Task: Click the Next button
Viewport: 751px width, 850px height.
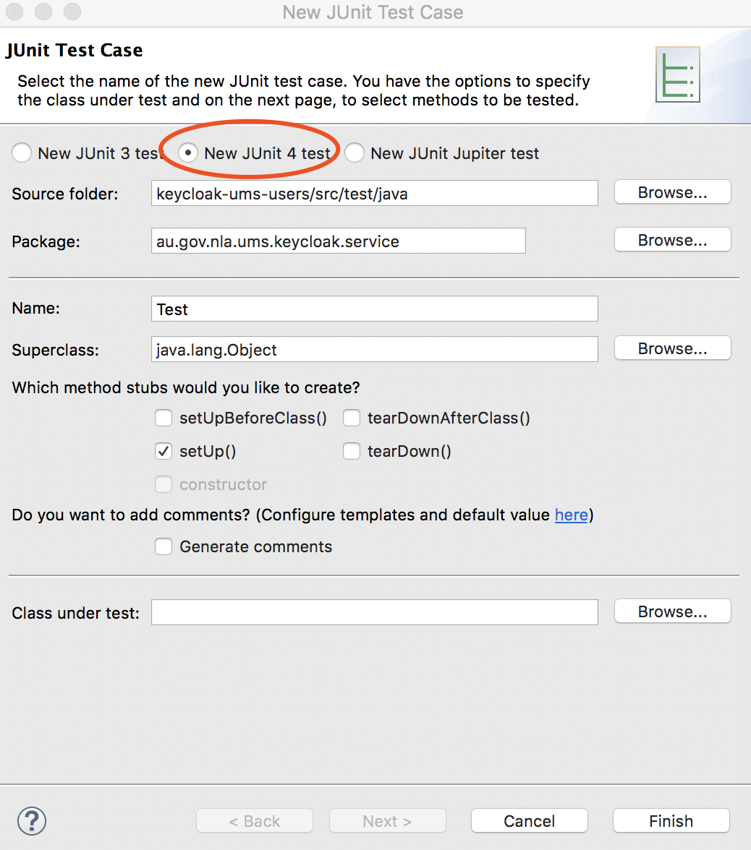Action: [x=387, y=820]
